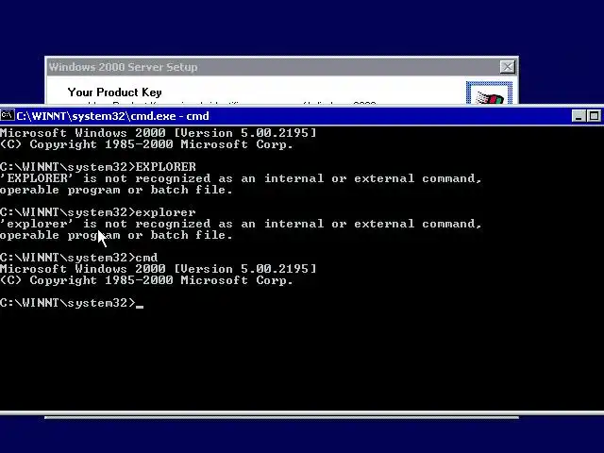Click the cmd.exe title bar text

tap(113, 116)
